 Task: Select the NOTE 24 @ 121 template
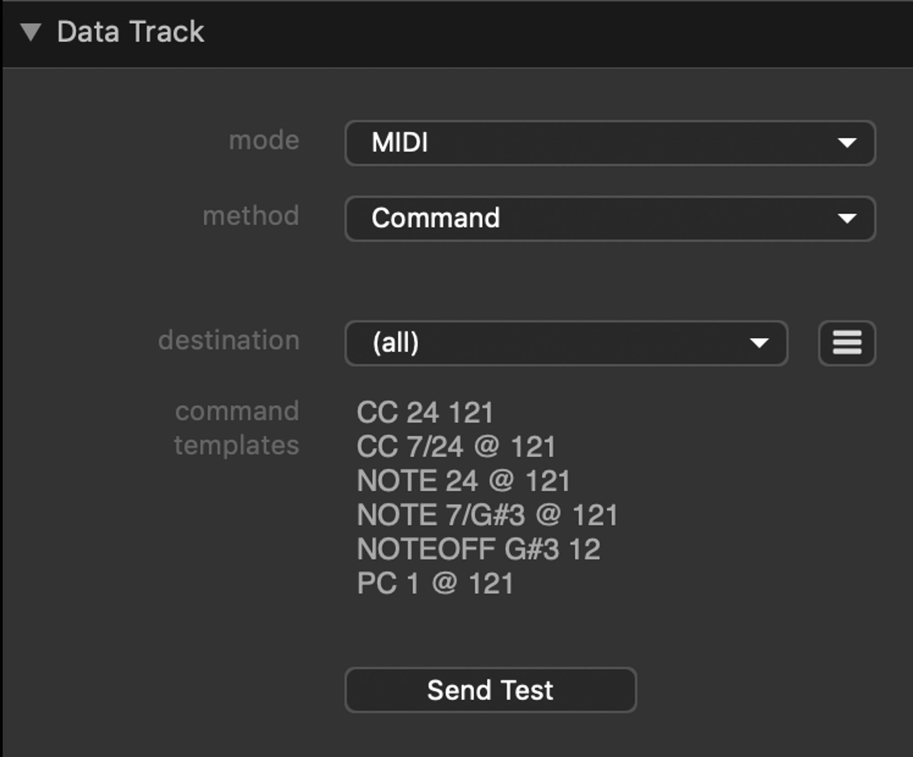point(463,481)
